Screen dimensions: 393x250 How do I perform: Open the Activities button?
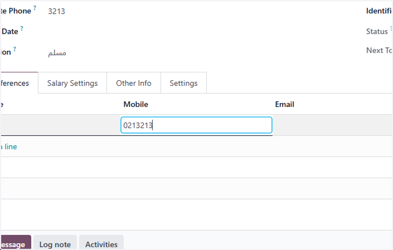[x=102, y=244]
